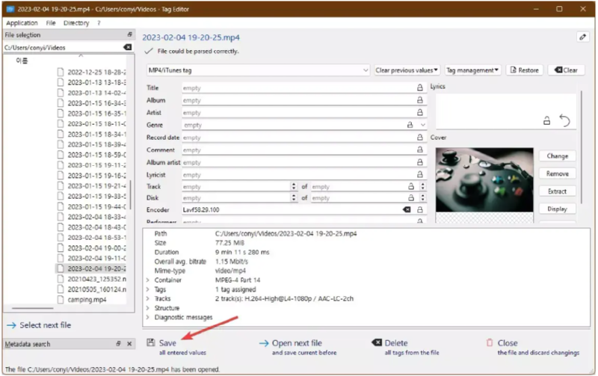Viewport: 598px width, 376px height.
Task: Clear the Encoder field value icon
Action: 407,210
